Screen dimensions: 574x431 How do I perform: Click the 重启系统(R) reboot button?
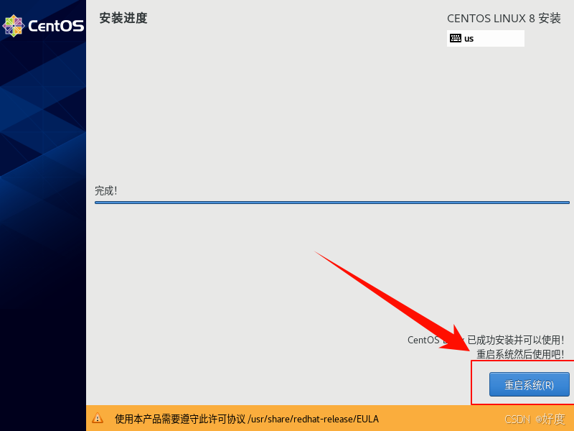point(529,384)
